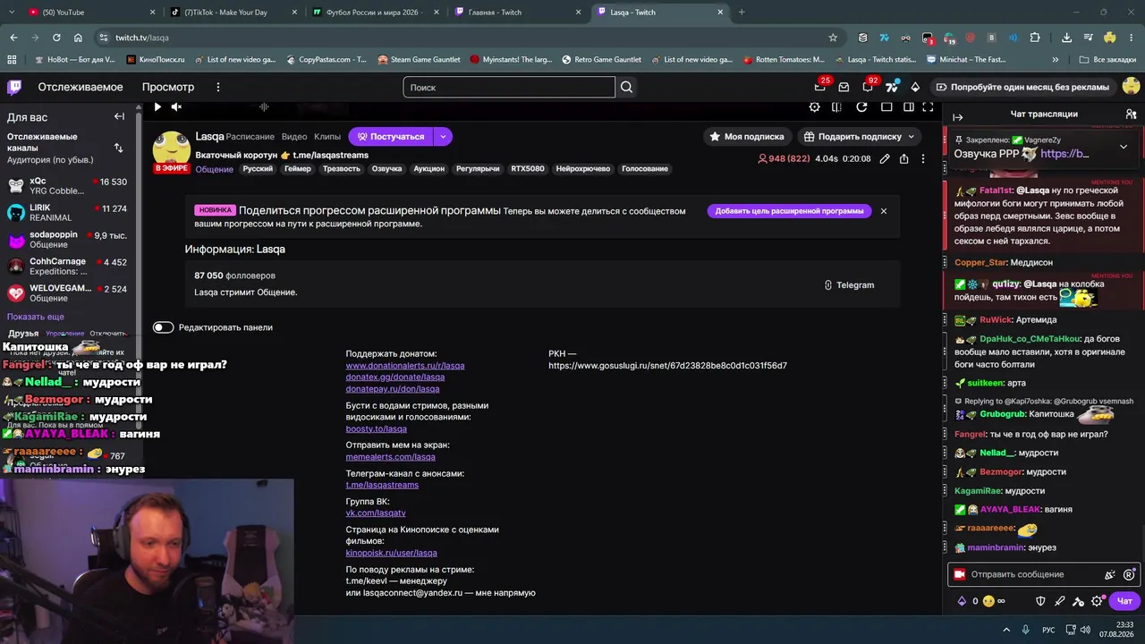Image resolution: width=1145 pixels, height=644 pixels.
Task: Open the 'Видео' channel tab
Action: click(x=294, y=137)
